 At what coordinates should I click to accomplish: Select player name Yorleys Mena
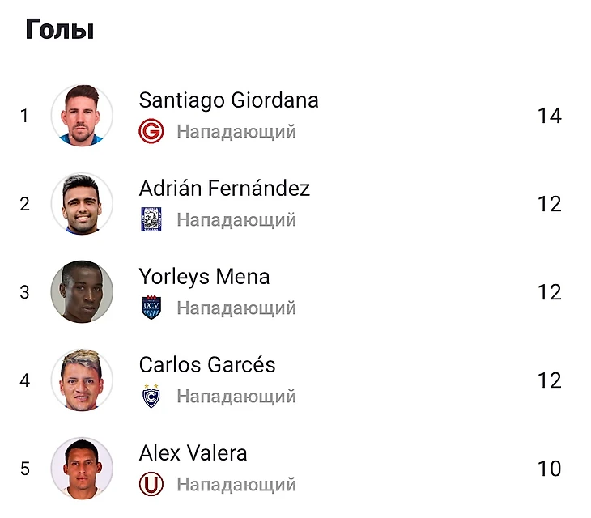coord(204,277)
